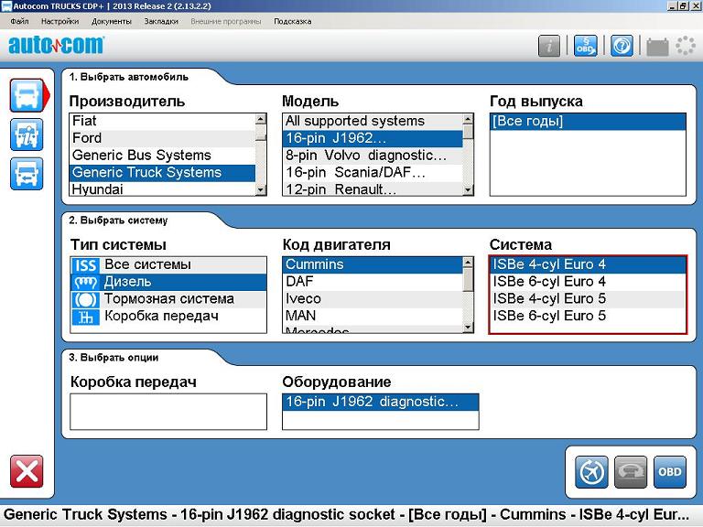
Task: Select Generic Bus Systems manufacturer
Action: click(162, 155)
